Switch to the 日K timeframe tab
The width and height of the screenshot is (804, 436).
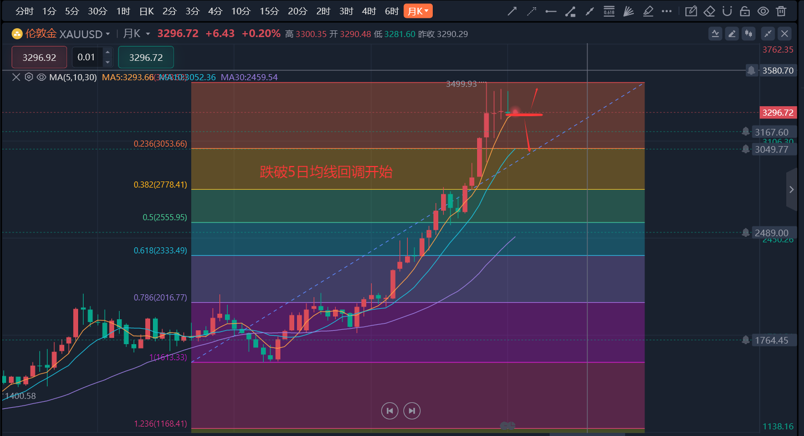point(146,11)
